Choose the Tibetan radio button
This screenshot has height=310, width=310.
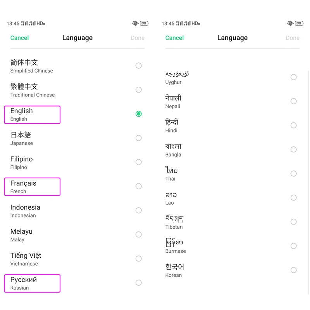click(x=293, y=222)
